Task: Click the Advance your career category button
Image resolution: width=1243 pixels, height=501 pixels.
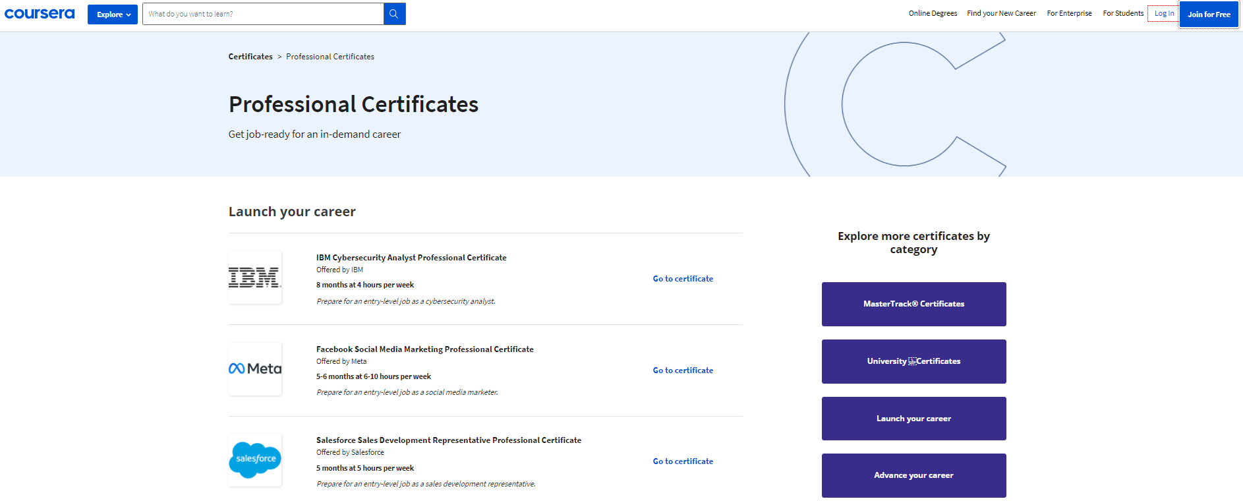Action: tap(913, 475)
